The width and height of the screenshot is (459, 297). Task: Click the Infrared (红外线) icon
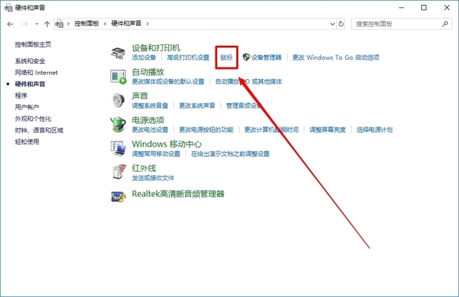[x=119, y=172]
